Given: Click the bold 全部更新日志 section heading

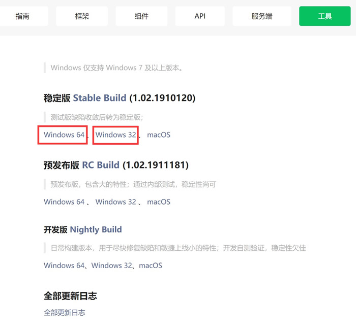Looking at the screenshot, I should coord(70,296).
